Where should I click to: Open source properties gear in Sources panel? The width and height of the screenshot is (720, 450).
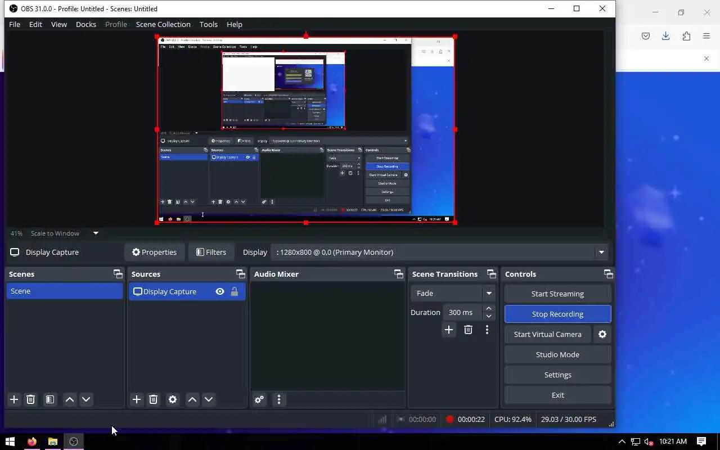(173, 399)
